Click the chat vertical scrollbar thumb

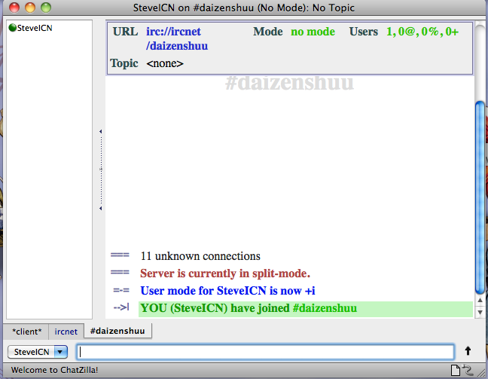coord(480,196)
